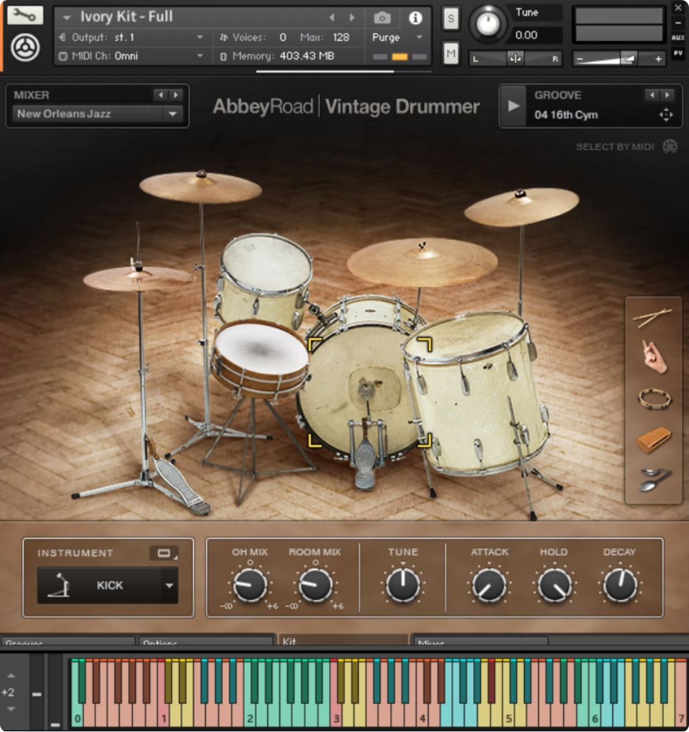
Task: Toggle the AUX sends panel
Action: (x=678, y=38)
